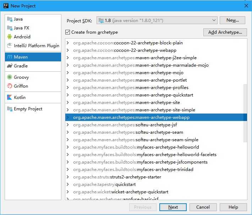The height and width of the screenshot is (215, 252).
Task: Open the Project SDK dropdown arrow
Action: coord(214,20)
